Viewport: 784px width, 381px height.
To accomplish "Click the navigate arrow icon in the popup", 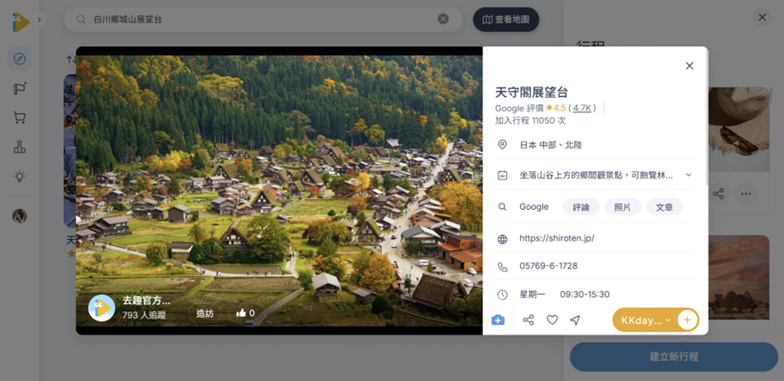I will click(x=576, y=320).
